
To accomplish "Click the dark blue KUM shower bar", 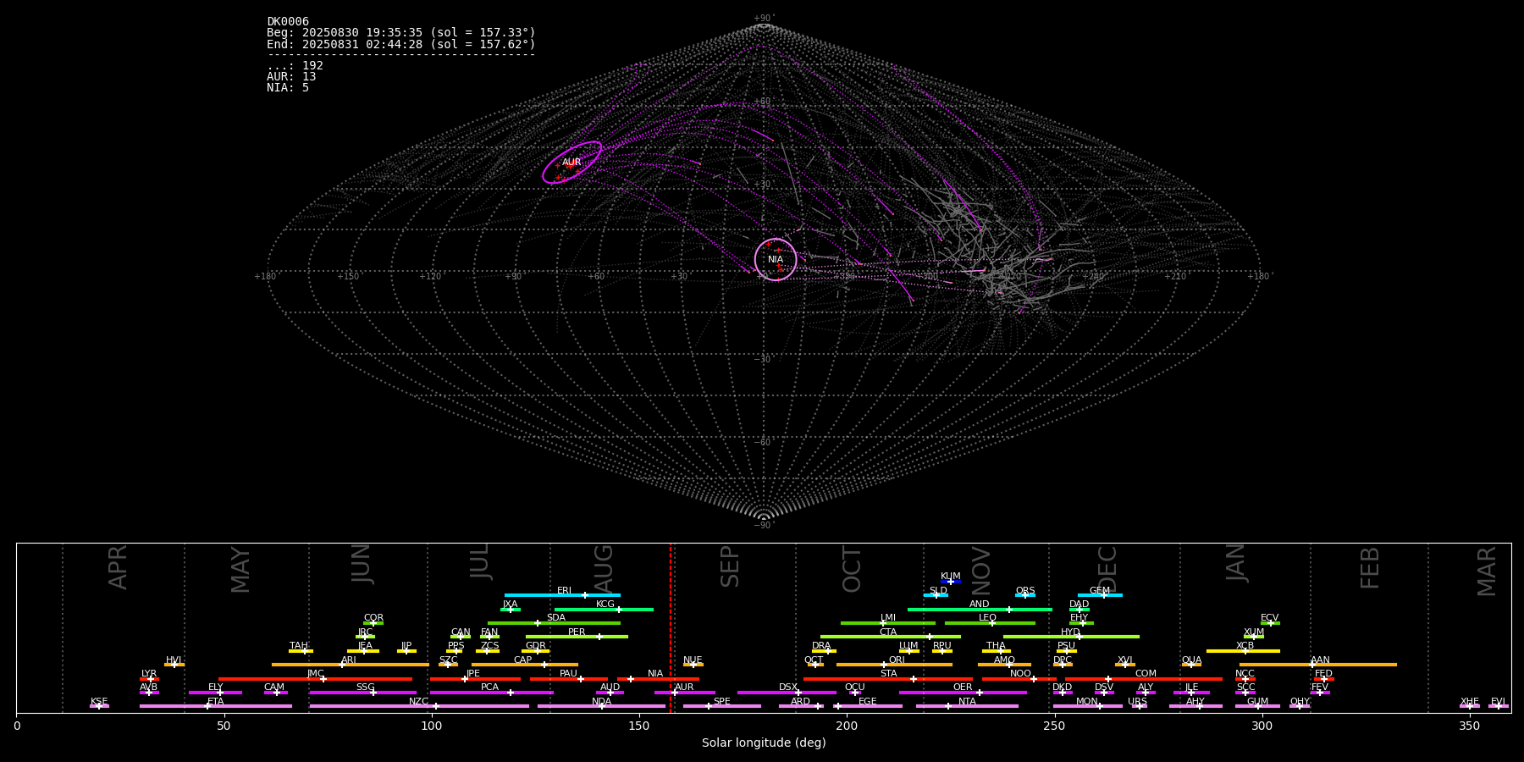I will [x=951, y=582].
